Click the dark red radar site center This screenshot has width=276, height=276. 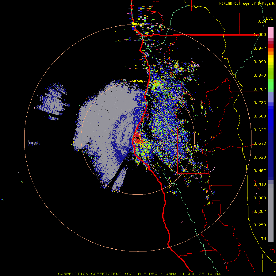(x=138, y=138)
